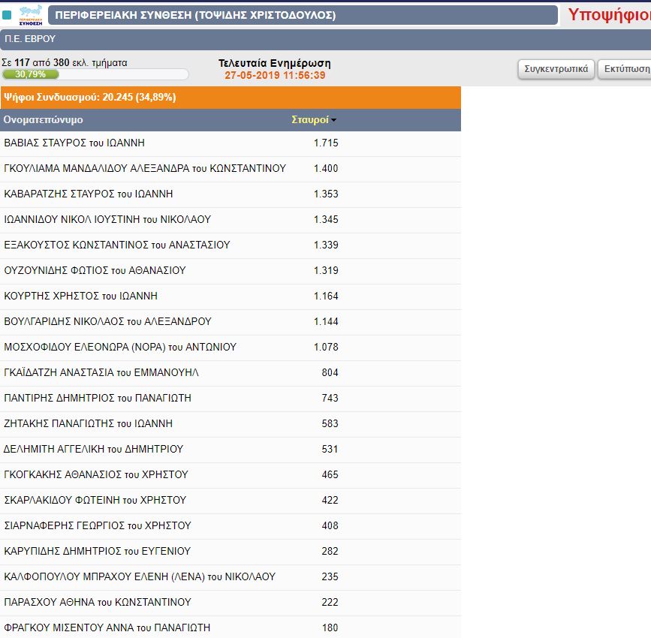Choose ΕΞΑΚΟΥΣΤΟΣ ΚΩΝΣΤΑΝΤΙΝΟΣ in the list

coord(117,245)
